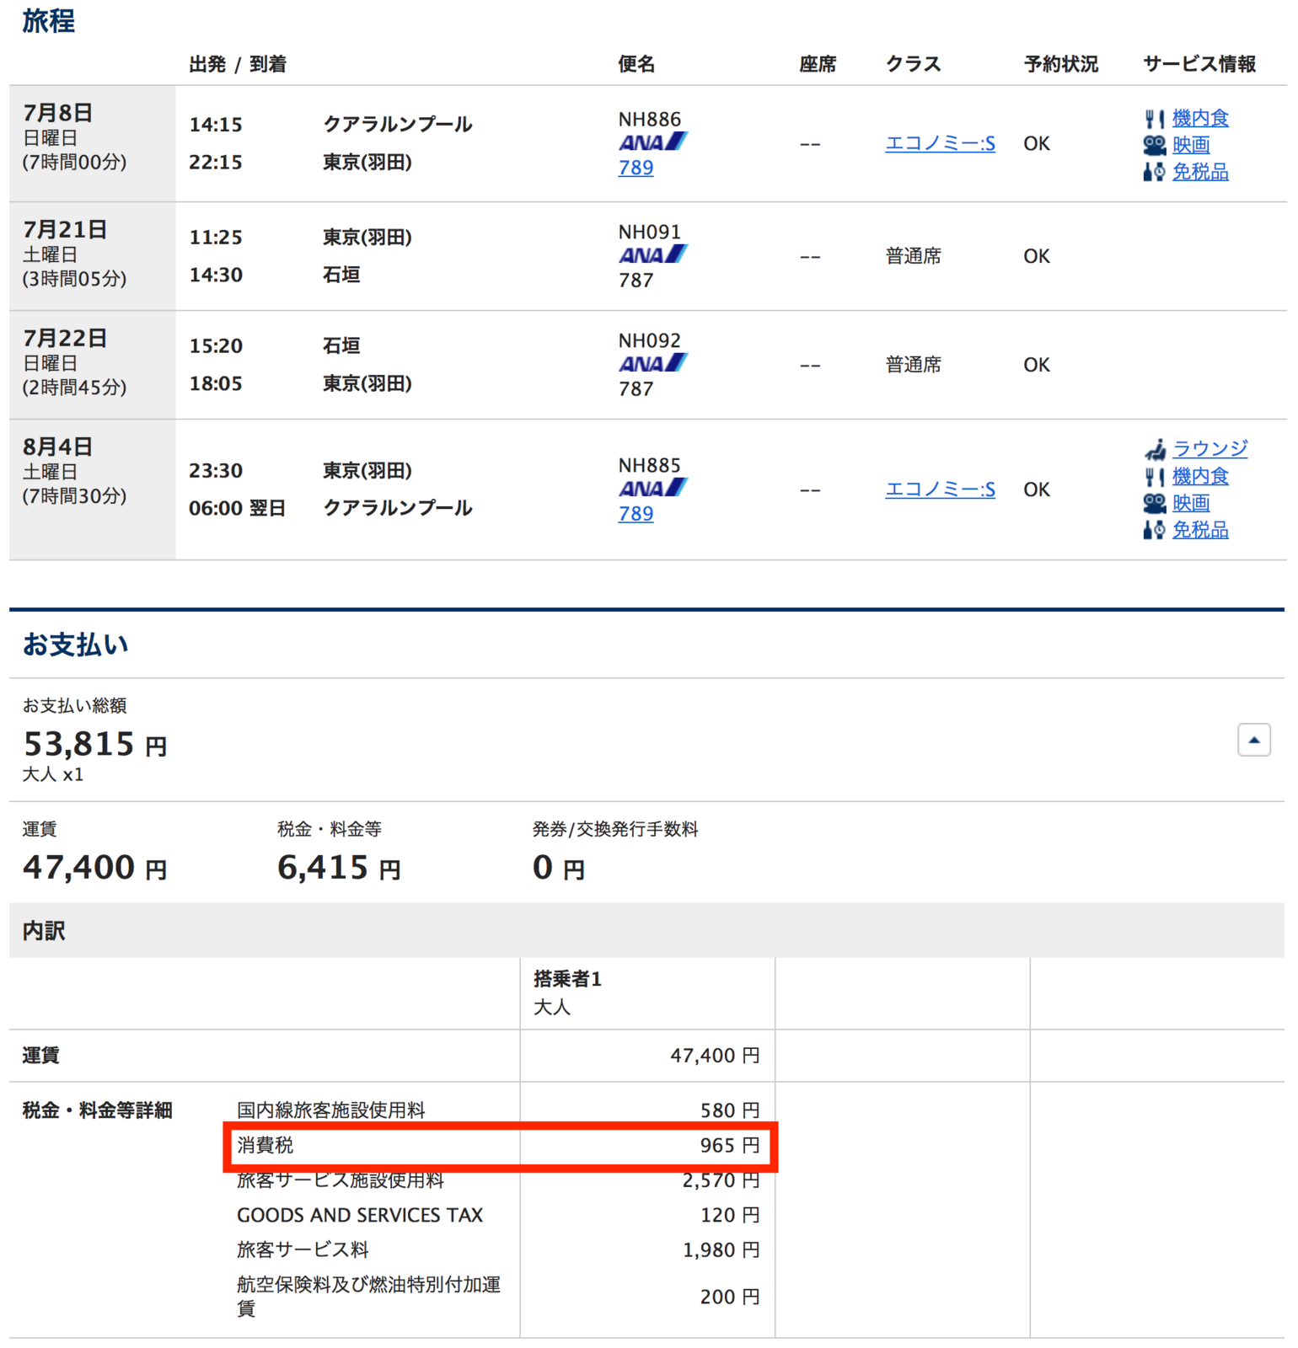Screen dimensions: 1298x1348
Task: Click the highlighted 消費税 965 円 row
Action: (x=501, y=1146)
